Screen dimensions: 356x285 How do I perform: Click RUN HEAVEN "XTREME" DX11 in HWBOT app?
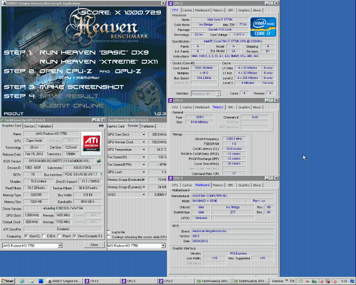99,62
